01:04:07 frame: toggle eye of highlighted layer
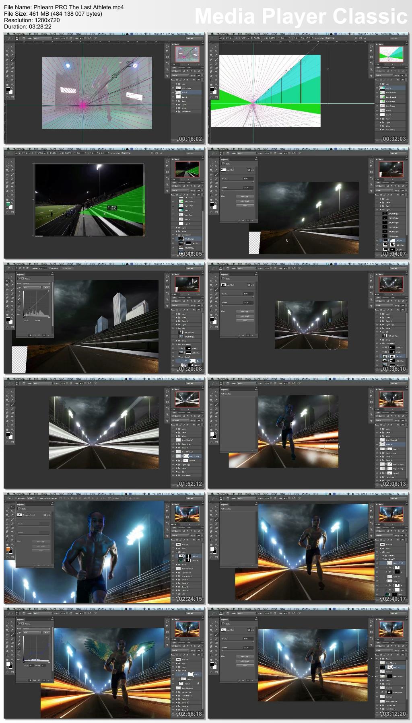Image resolution: width=412 pixels, height=723 pixels. click(377, 240)
